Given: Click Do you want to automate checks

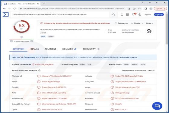Looking at the screenshot, I should point(138,70).
